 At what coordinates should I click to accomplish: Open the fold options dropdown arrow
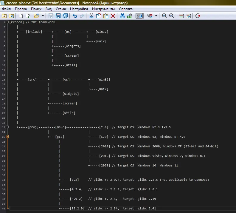156,16
